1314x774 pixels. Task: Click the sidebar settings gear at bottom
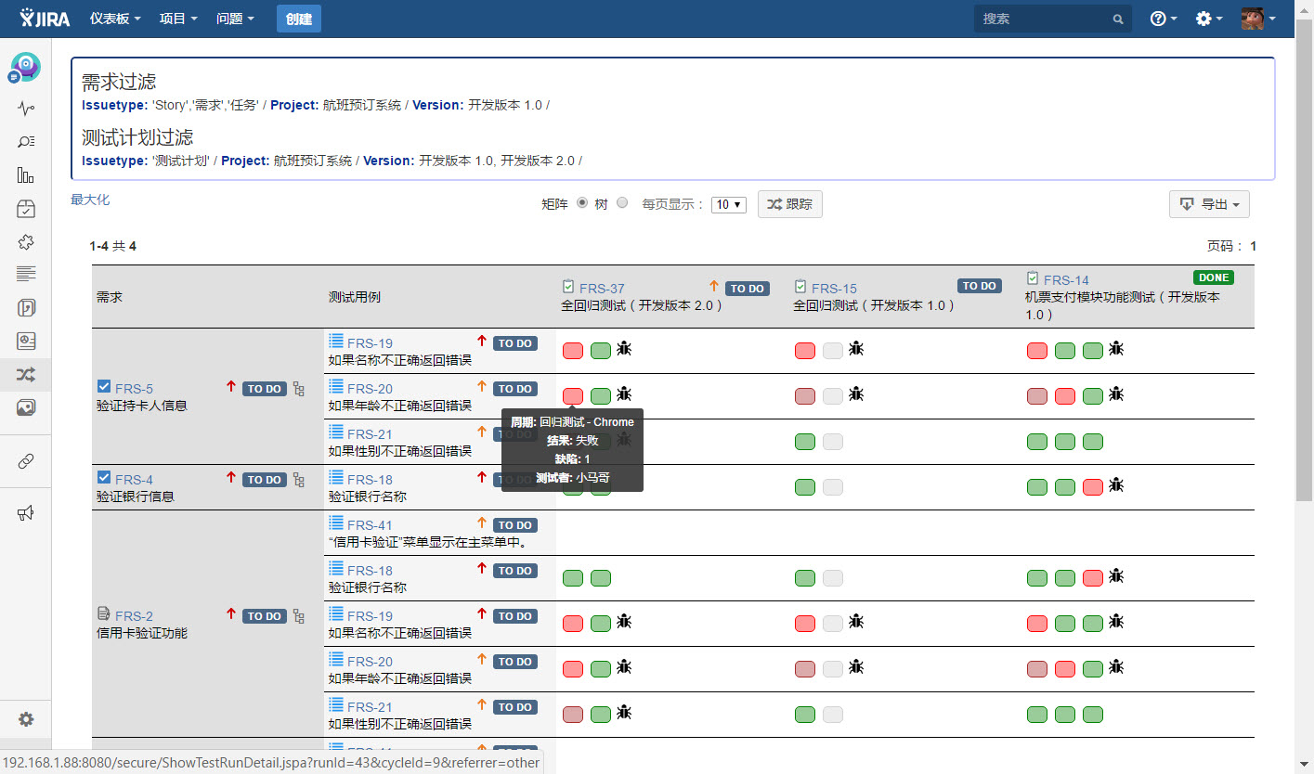tap(26, 719)
